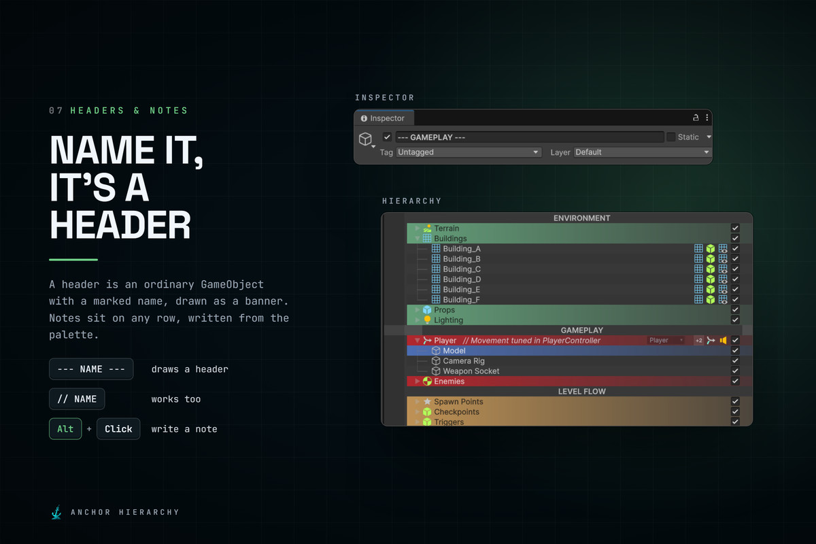Click the lock icon in Inspector header
Screen dimensions: 816x544
[x=696, y=118]
